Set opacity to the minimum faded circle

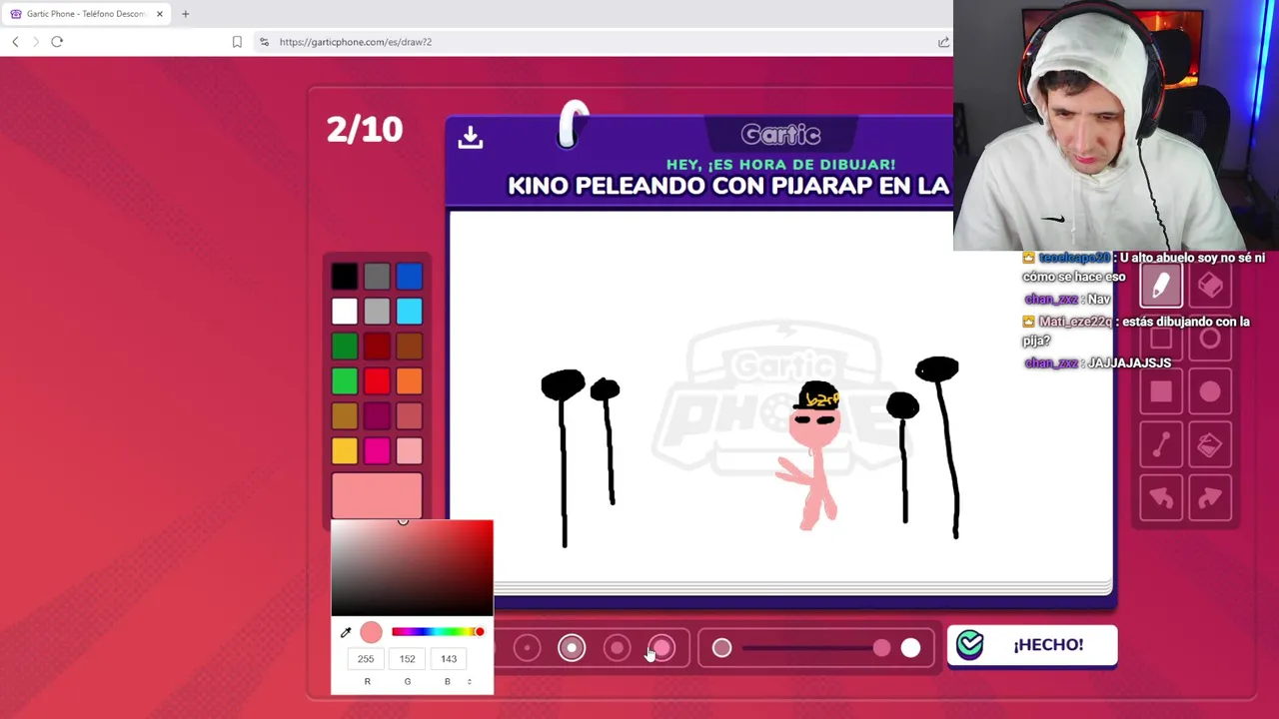coord(721,649)
